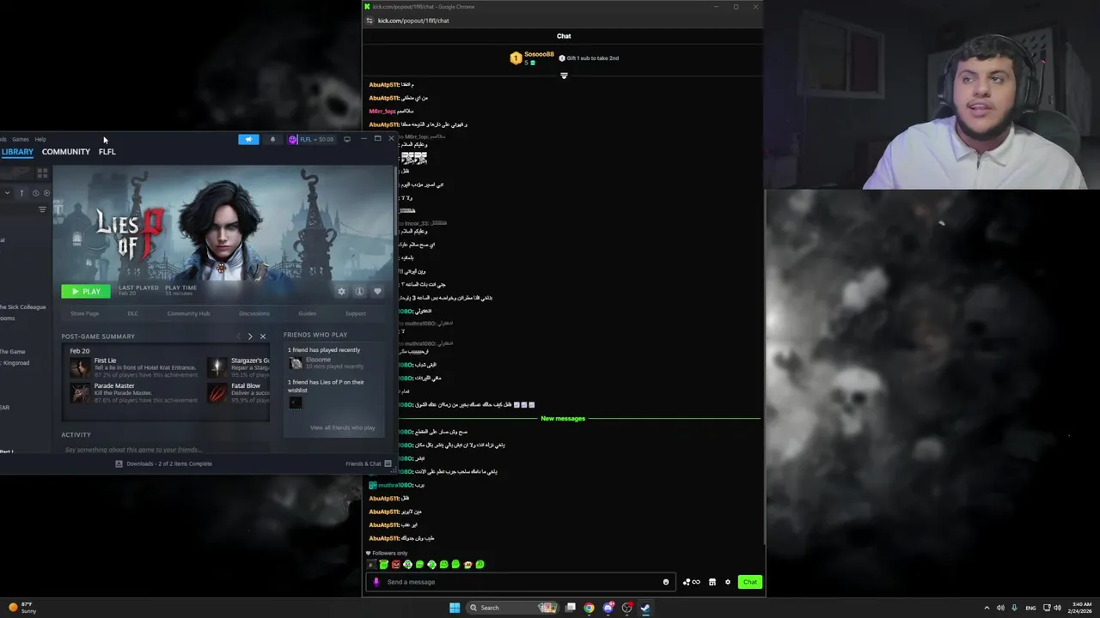Insert the last green emote in row
Viewport: 1100px width, 618px height.
(480, 565)
